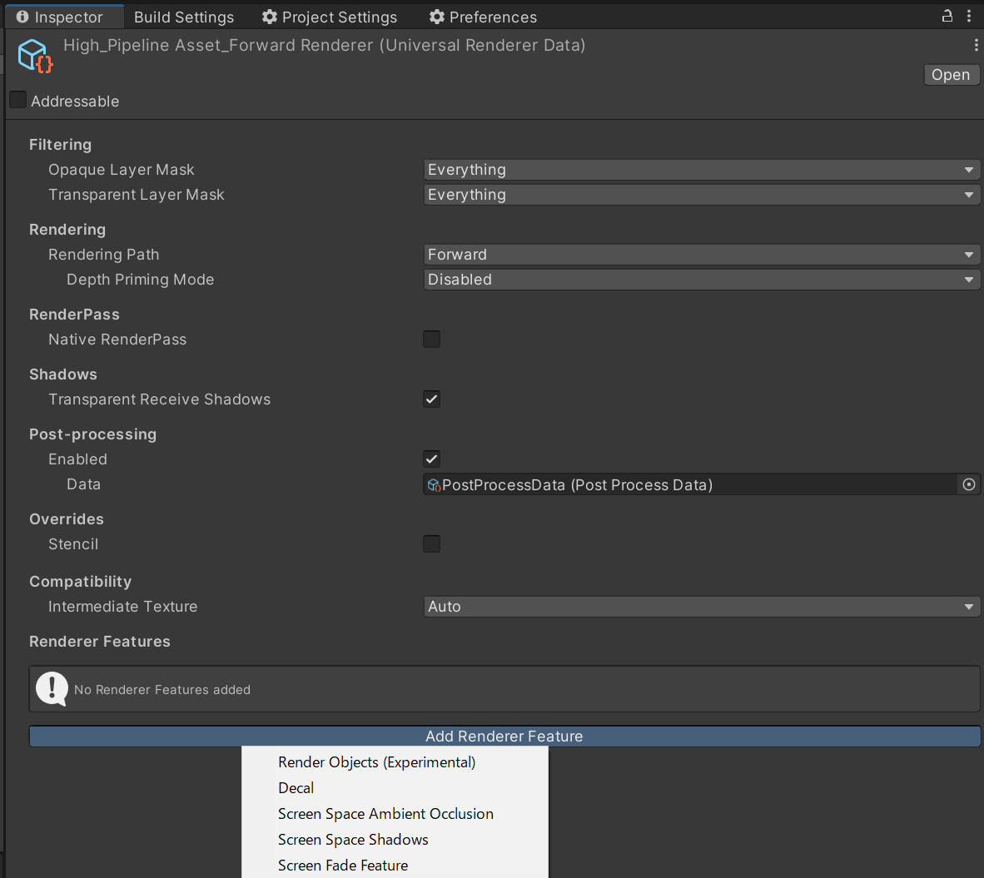Viewport: 984px width, 878px height.
Task: Click the Project Settings gear icon
Action: point(269,17)
